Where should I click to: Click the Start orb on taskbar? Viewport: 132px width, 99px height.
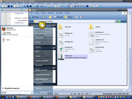(3, 97)
